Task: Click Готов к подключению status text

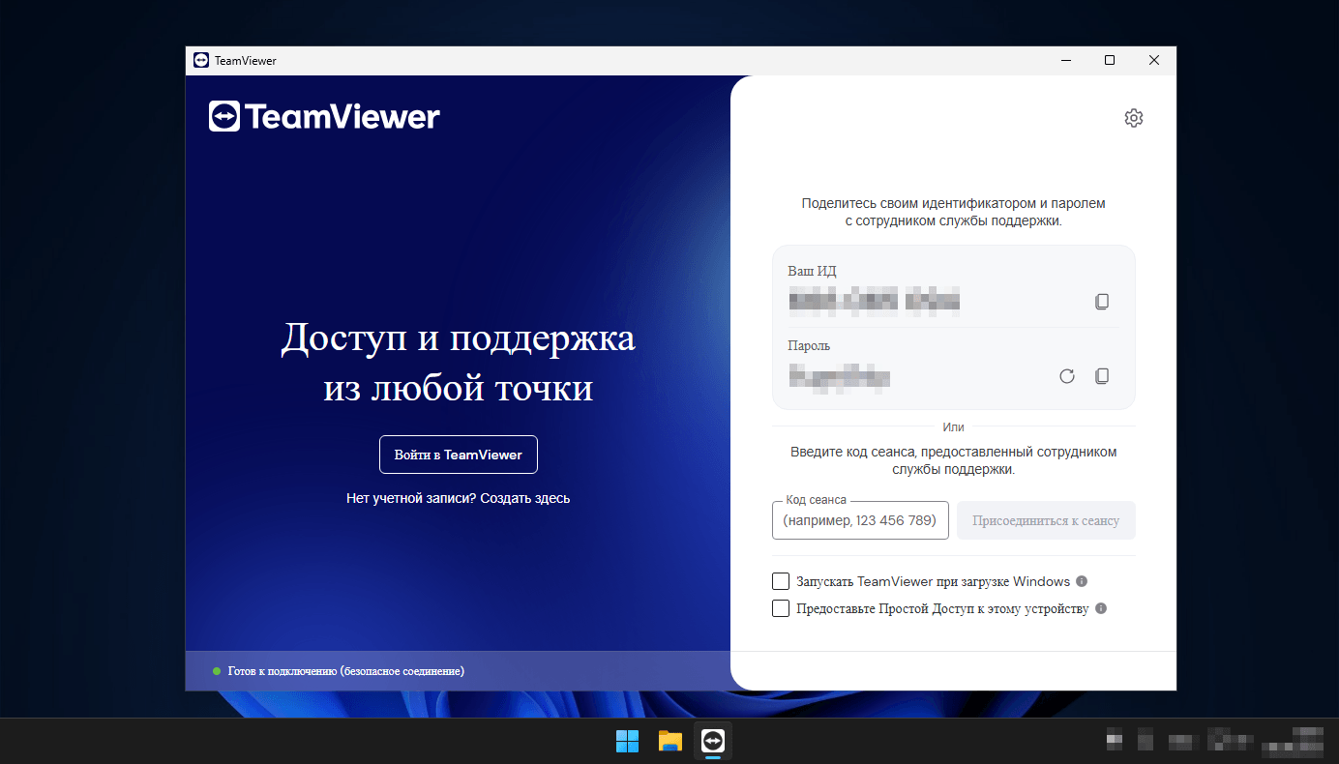Action: [x=345, y=671]
